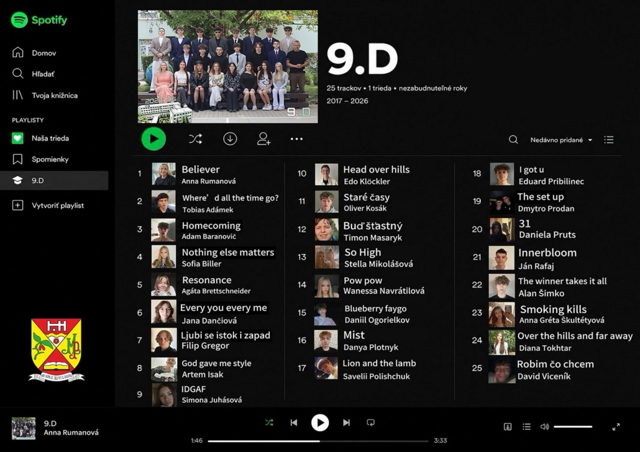
Task: Click the 9.D class photo cover
Action: [x=228, y=66]
